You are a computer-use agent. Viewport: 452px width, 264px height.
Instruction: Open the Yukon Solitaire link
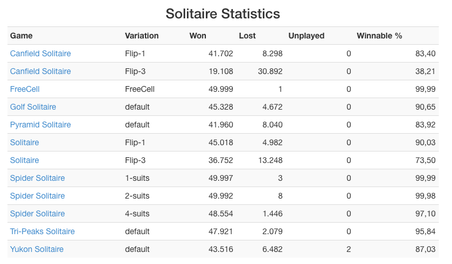point(37,249)
